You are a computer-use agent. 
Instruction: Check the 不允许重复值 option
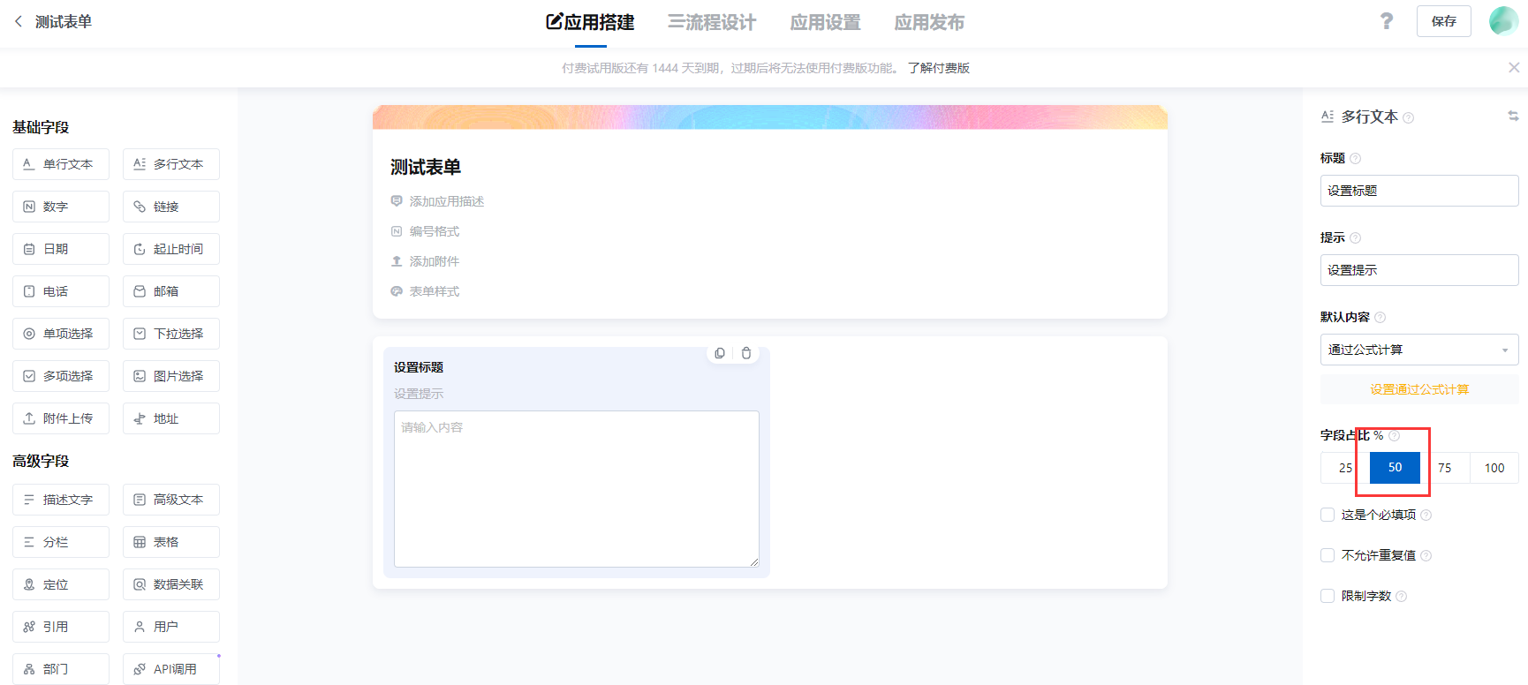click(x=1328, y=555)
